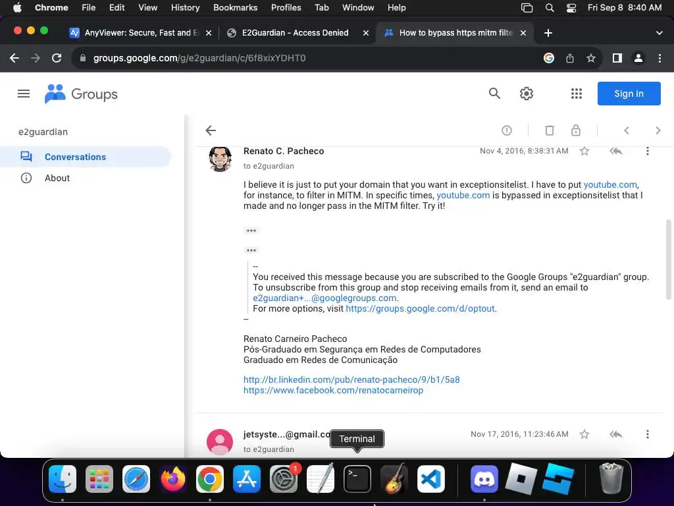The image size is (674, 506).
Task: Click Renato C. Pacheco's avatar
Action: pos(220,159)
